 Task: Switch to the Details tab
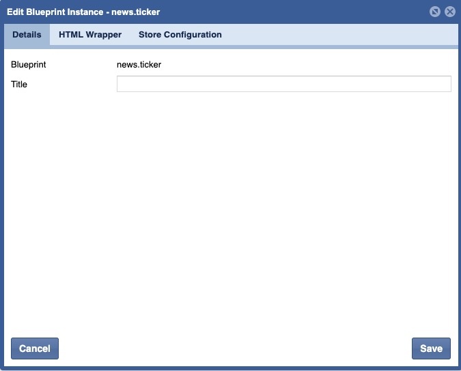(x=27, y=35)
